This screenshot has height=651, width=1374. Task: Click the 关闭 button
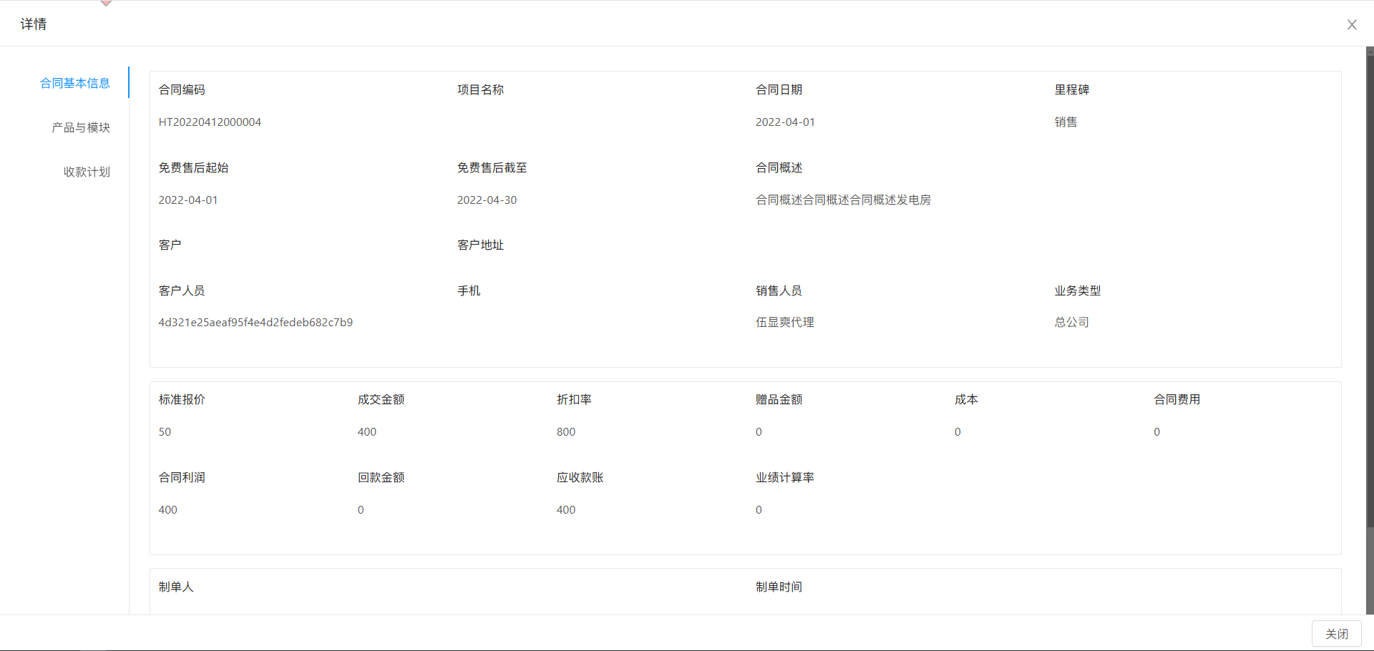click(x=1336, y=634)
